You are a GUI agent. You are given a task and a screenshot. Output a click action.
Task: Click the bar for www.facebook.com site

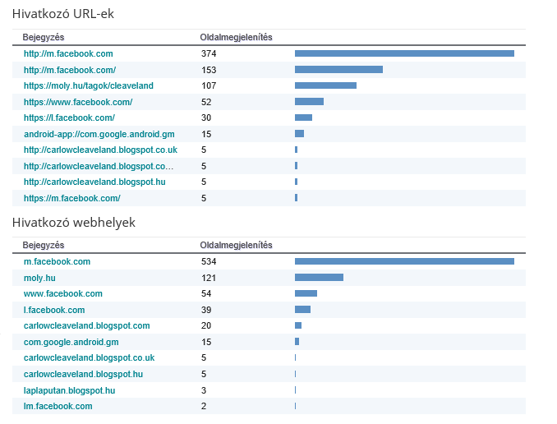[306, 293]
